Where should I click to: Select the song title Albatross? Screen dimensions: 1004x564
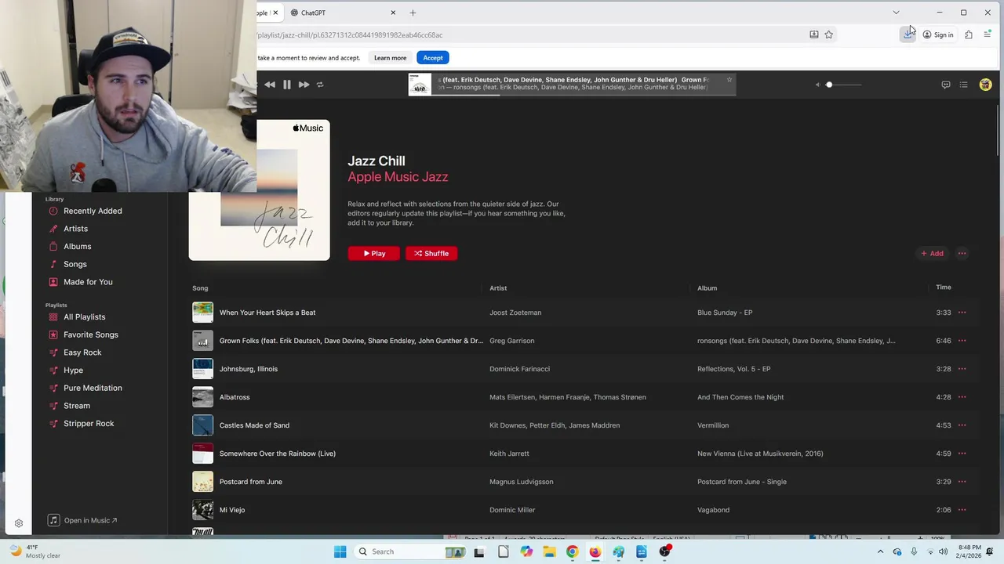235,397
